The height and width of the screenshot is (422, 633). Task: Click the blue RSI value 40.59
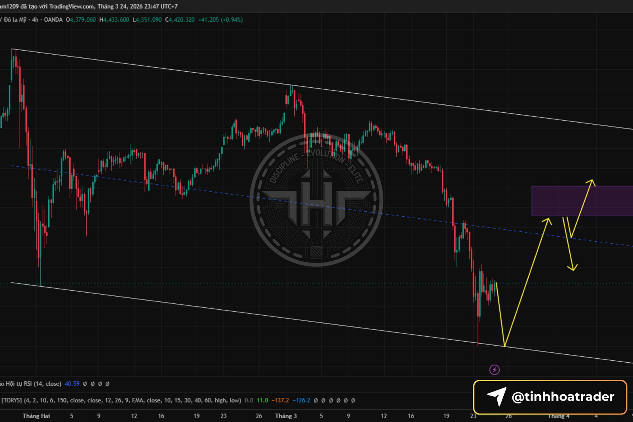[x=72, y=384]
